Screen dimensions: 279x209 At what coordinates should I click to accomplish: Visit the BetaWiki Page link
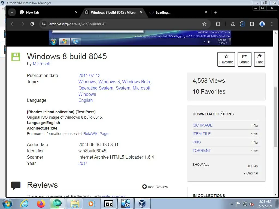96,134
